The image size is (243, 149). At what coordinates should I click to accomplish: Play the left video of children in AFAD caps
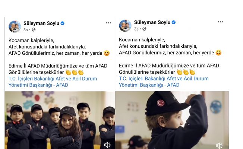60,120
